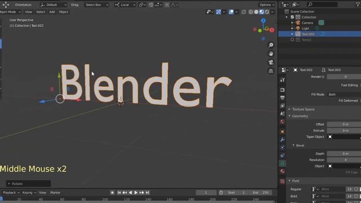This screenshot has width=361, height=203.
Task: Open the Texture properties tab
Action: point(282,182)
